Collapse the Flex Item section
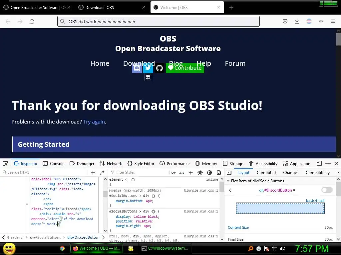 click(228, 181)
